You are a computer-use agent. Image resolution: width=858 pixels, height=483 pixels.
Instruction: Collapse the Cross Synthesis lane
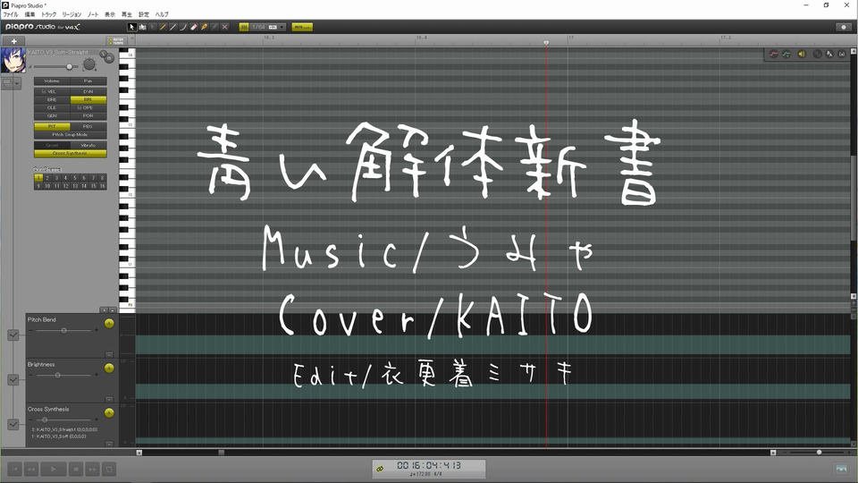click(x=109, y=444)
